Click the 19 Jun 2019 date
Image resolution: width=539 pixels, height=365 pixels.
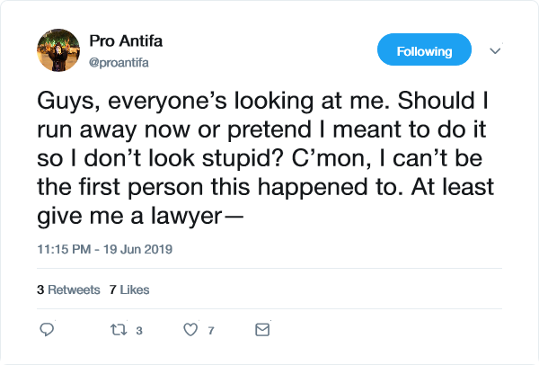pos(143,248)
